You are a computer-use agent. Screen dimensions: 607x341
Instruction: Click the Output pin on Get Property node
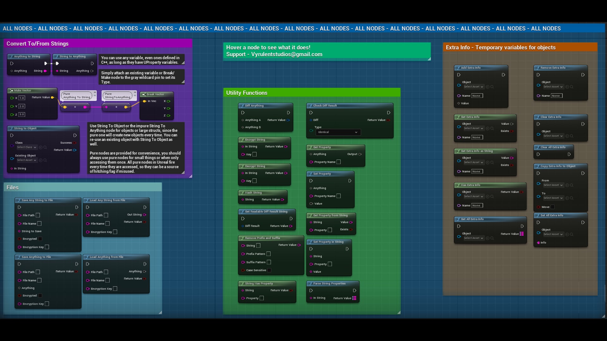[359, 154]
